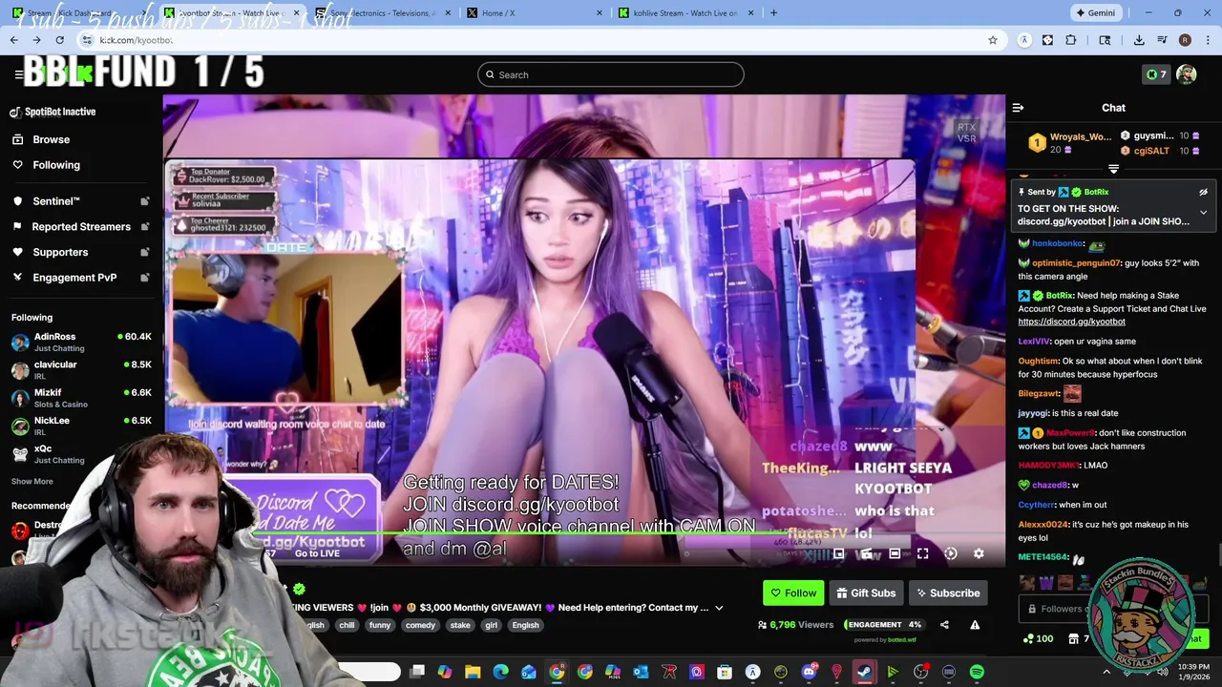Open clavicular channel in Following list
The image size is (1222, 687).
[81, 370]
